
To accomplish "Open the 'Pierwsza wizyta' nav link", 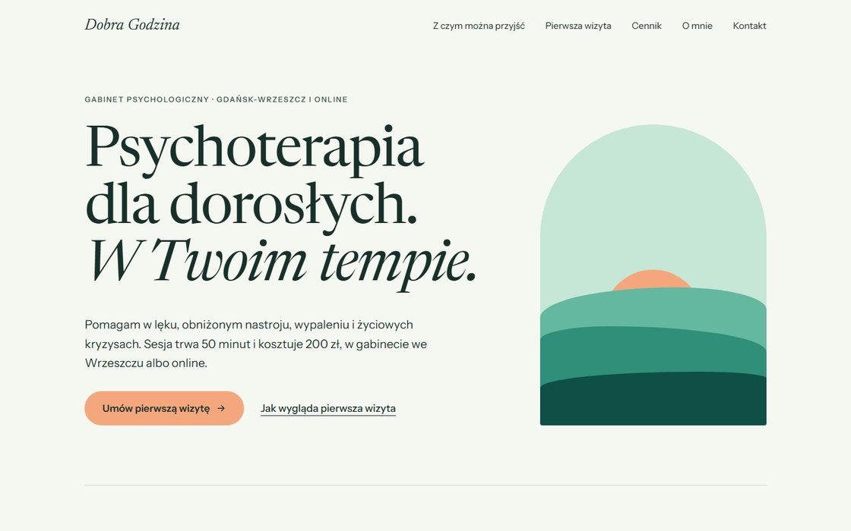I will tap(578, 26).
